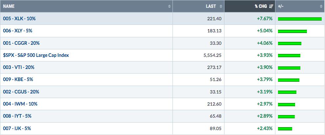Open the 002 - CGUS - 20% link
Screen dimensions: 325x135
point(21,92)
